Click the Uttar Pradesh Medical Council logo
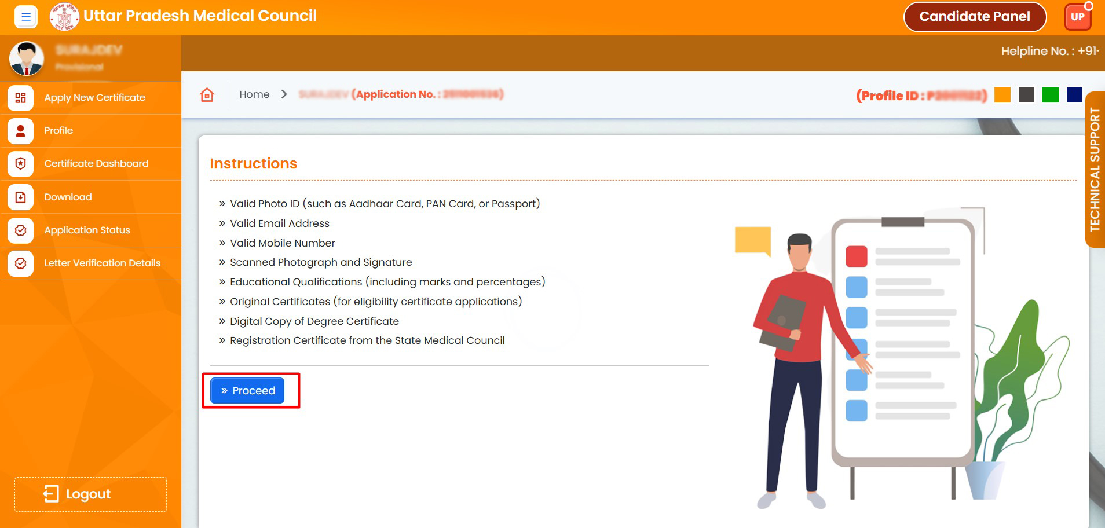The height and width of the screenshot is (528, 1105). (64, 17)
